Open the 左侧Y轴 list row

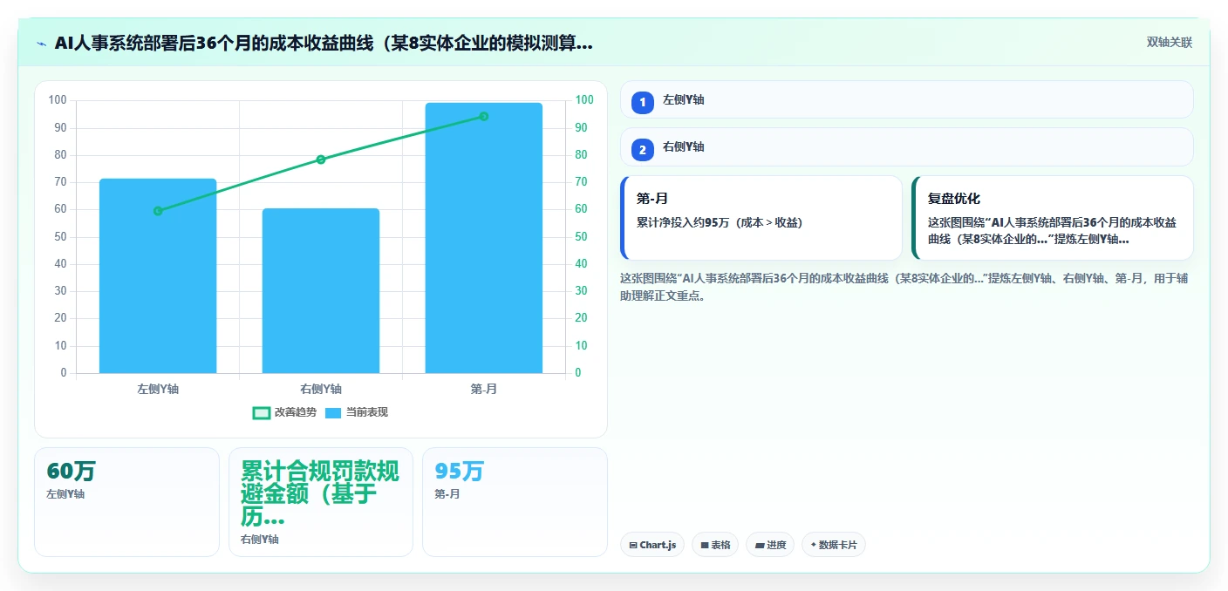pos(906,99)
